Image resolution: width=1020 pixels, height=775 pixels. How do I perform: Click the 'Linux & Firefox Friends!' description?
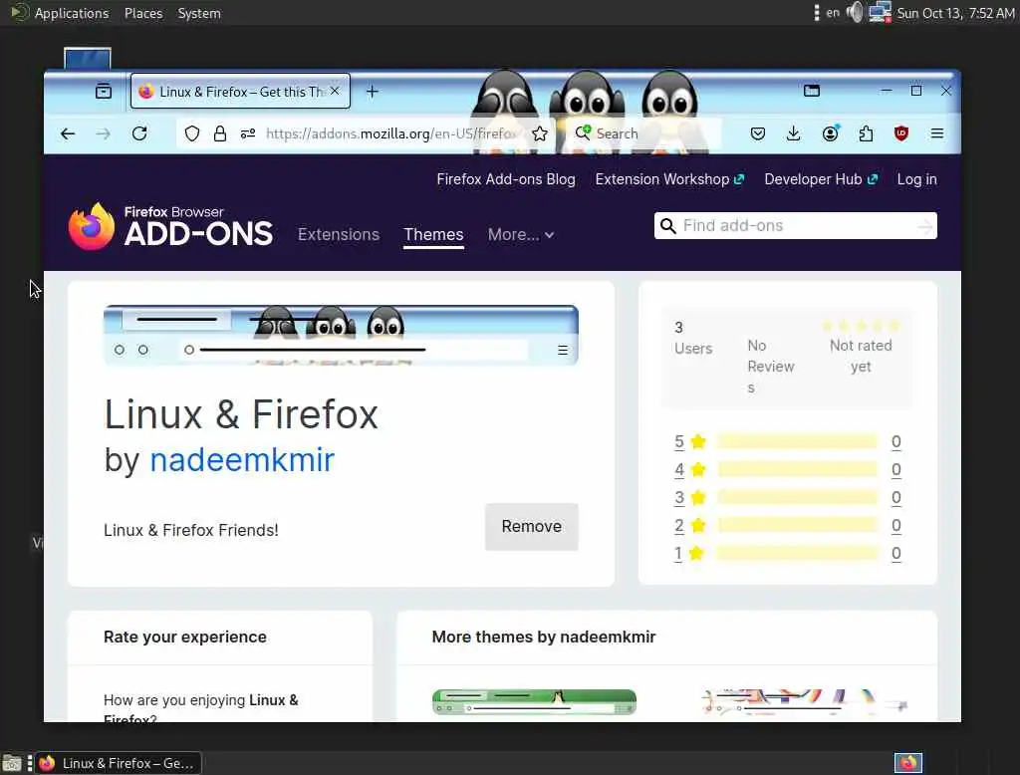pos(190,530)
